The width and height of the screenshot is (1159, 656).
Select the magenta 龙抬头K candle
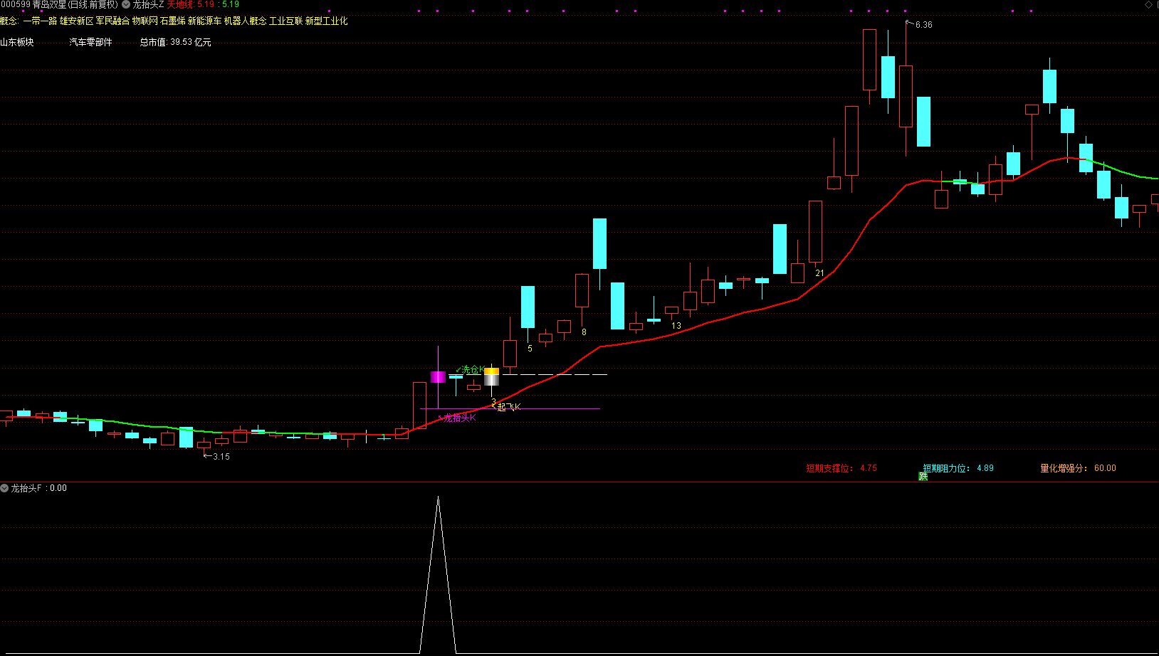tap(438, 377)
